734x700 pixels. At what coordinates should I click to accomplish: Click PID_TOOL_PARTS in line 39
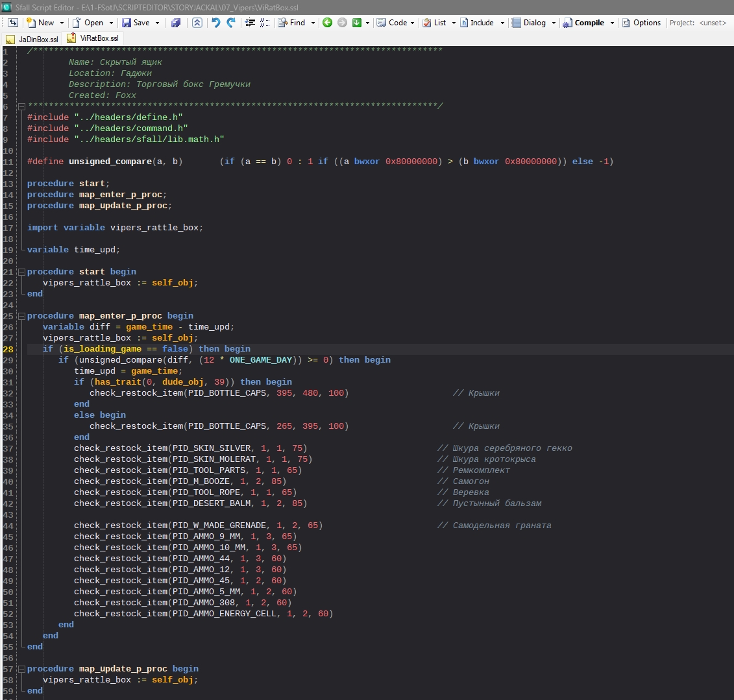pos(209,470)
